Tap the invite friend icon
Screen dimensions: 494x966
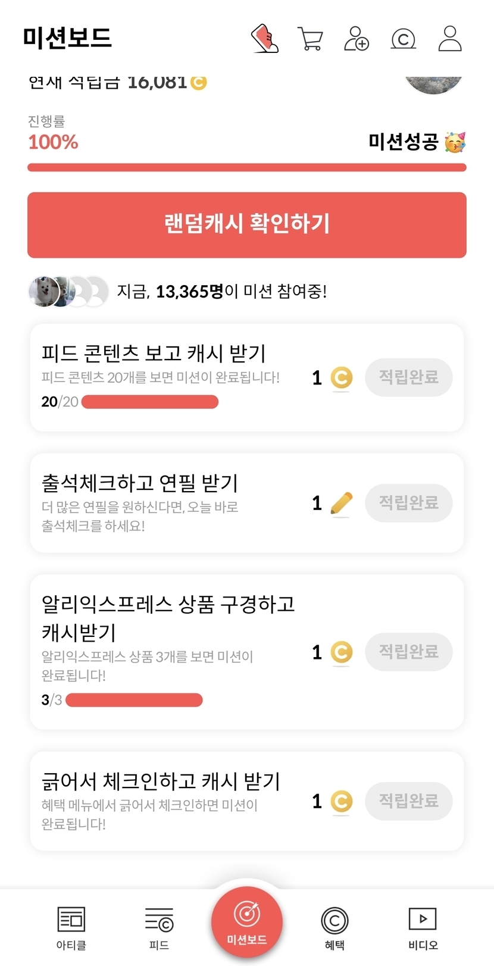coord(357,39)
